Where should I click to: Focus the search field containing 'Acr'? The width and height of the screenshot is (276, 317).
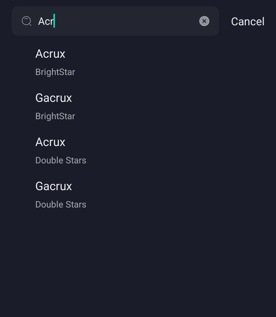[x=115, y=21]
